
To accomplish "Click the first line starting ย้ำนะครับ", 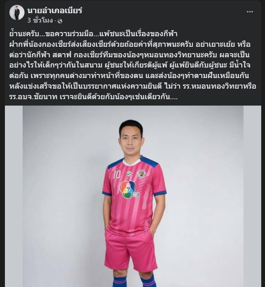I will 93,34.
